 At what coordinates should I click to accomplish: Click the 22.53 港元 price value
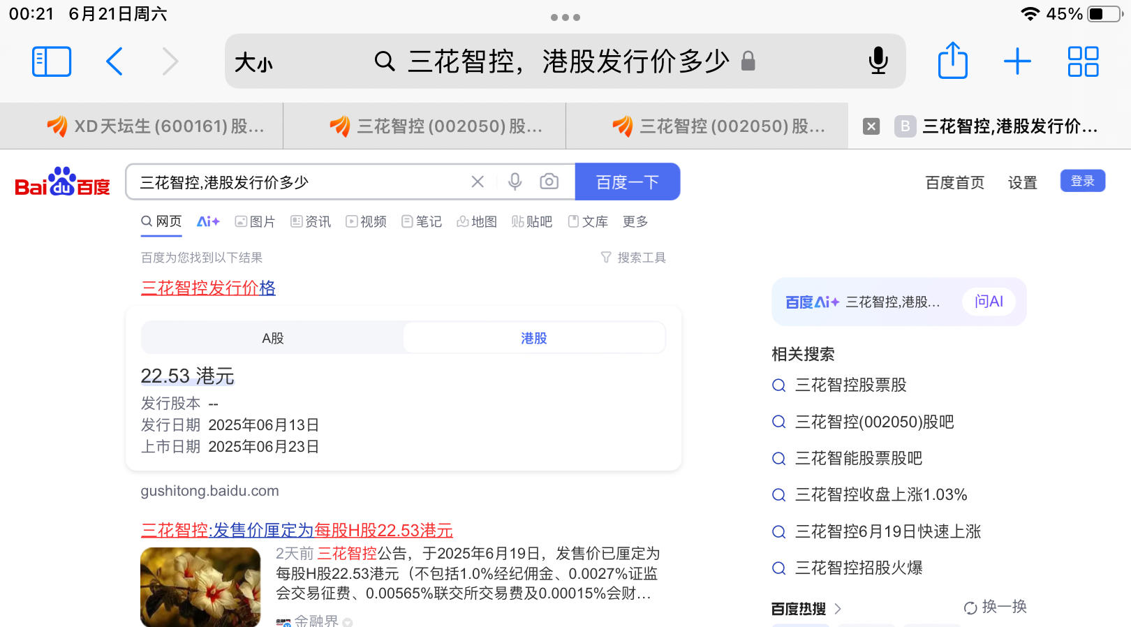(x=187, y=376)
